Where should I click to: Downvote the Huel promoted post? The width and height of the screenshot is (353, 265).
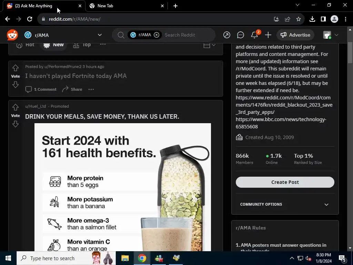(x=15, y=124)
